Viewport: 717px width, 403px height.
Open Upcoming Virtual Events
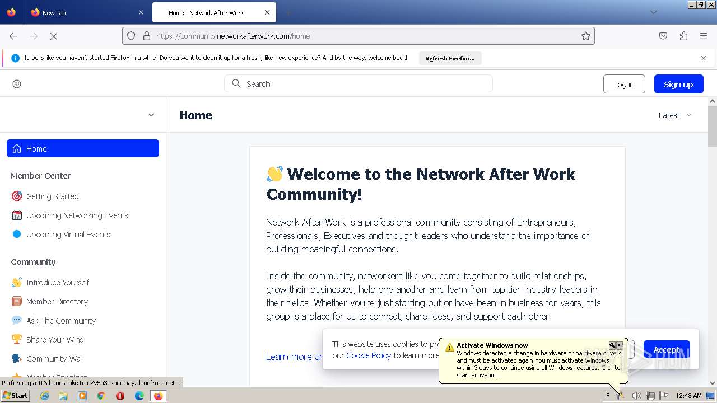tap(68, 235)
